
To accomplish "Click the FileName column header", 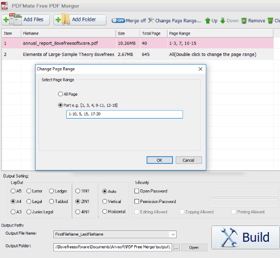I will pos(68,34).
